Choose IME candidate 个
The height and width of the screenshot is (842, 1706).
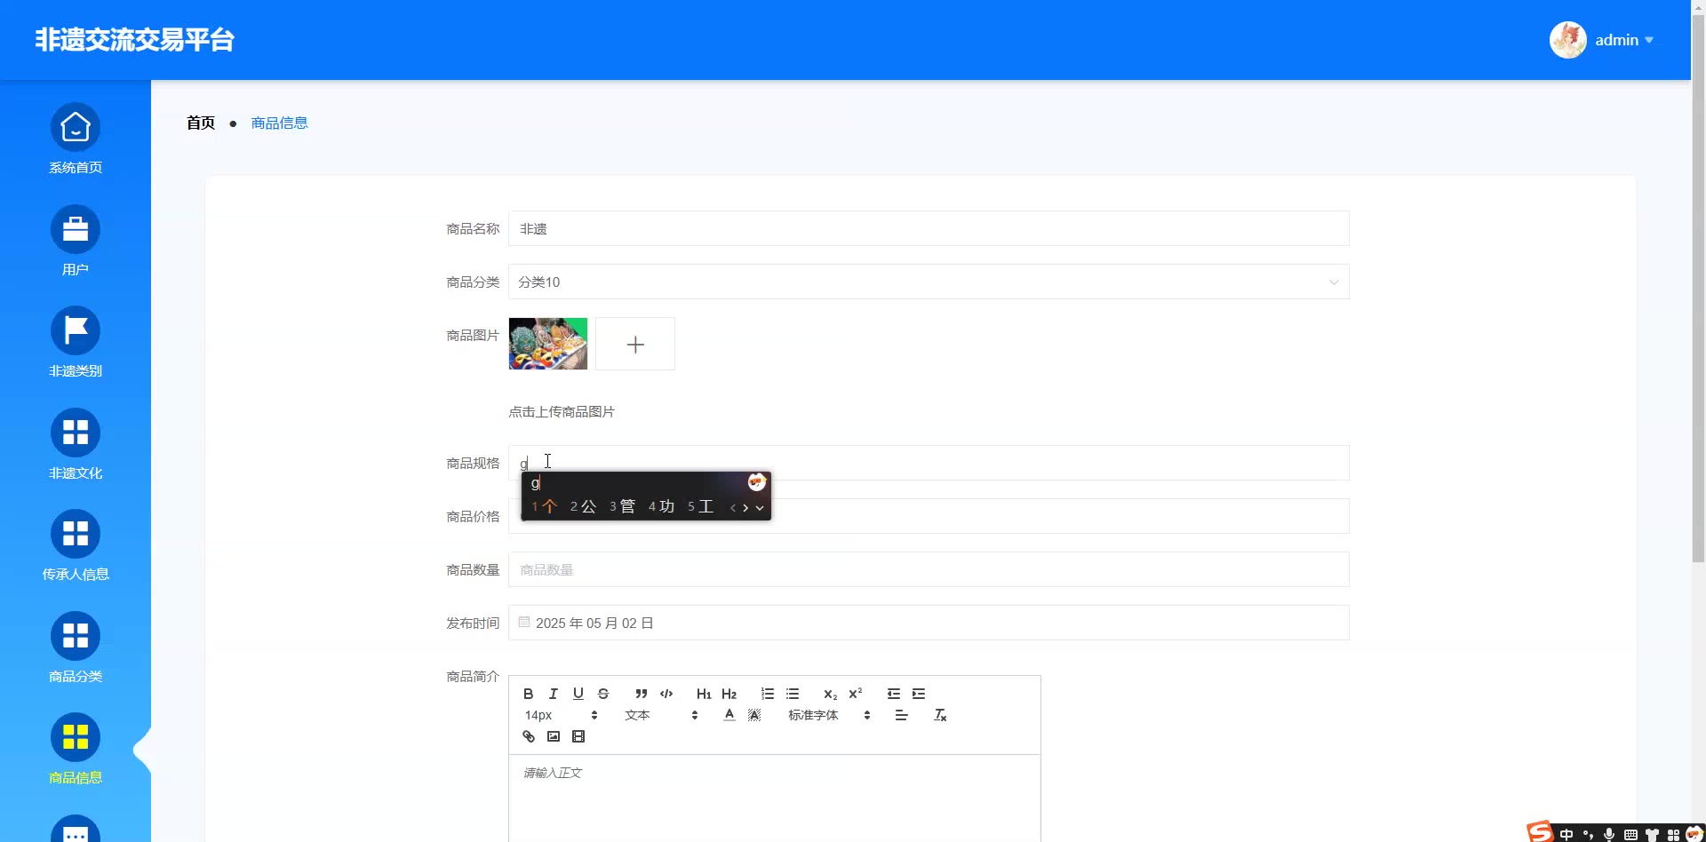tap(544, 506)
